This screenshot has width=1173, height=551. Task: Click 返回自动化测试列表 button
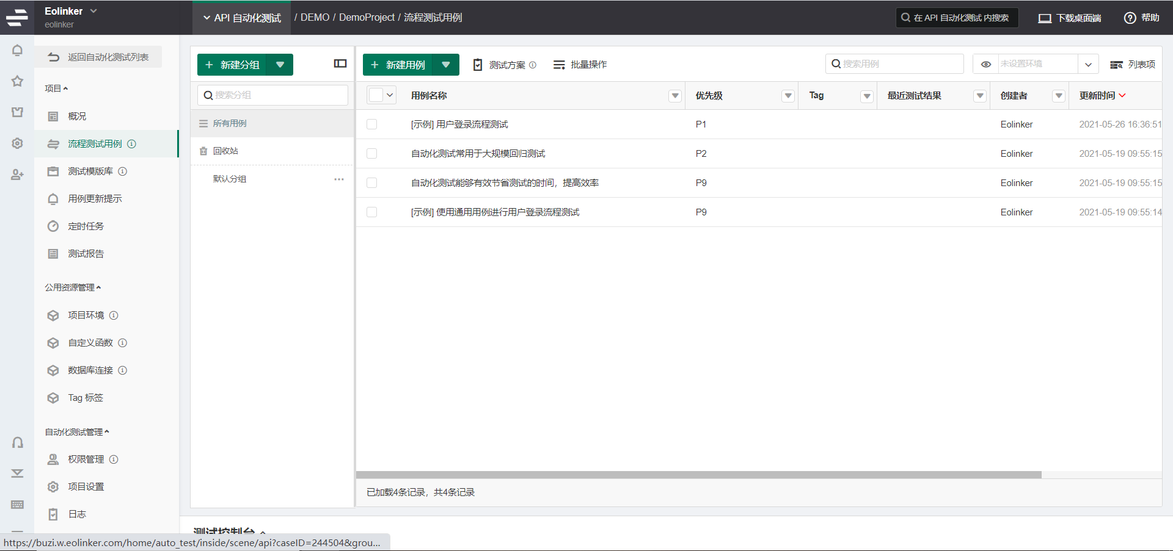(x=98, y=57)
